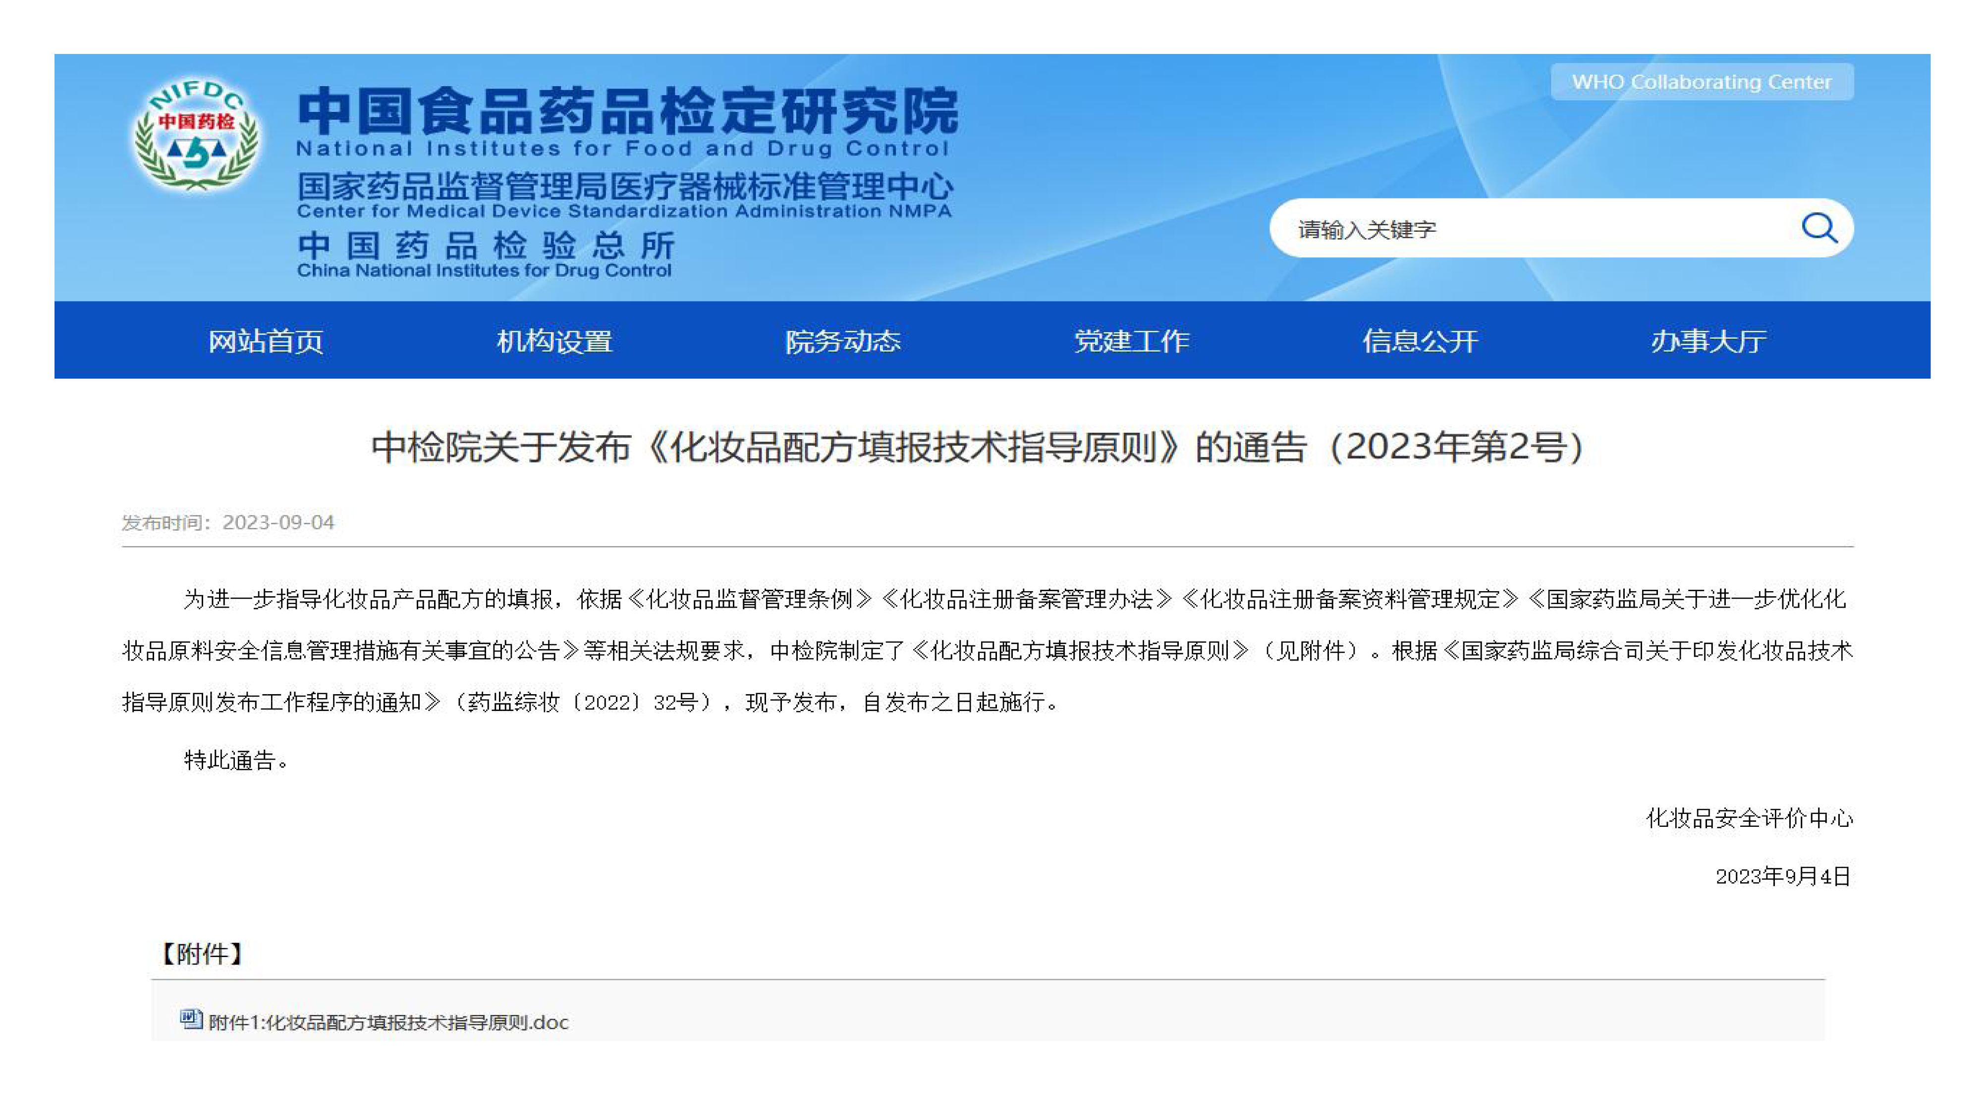Click the WHO Collaborating Center badge
This screenshot has height=1114, width=1982.
[x=1701, y=82]
